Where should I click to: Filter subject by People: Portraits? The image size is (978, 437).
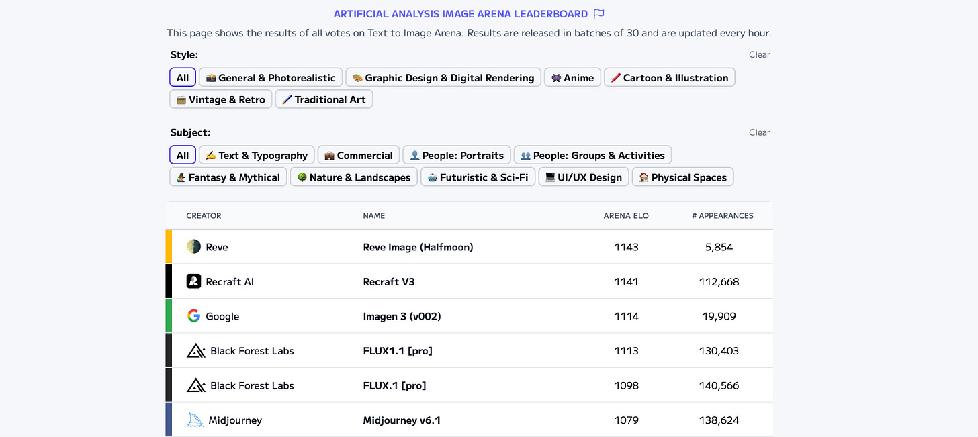(x=457, y=155)
